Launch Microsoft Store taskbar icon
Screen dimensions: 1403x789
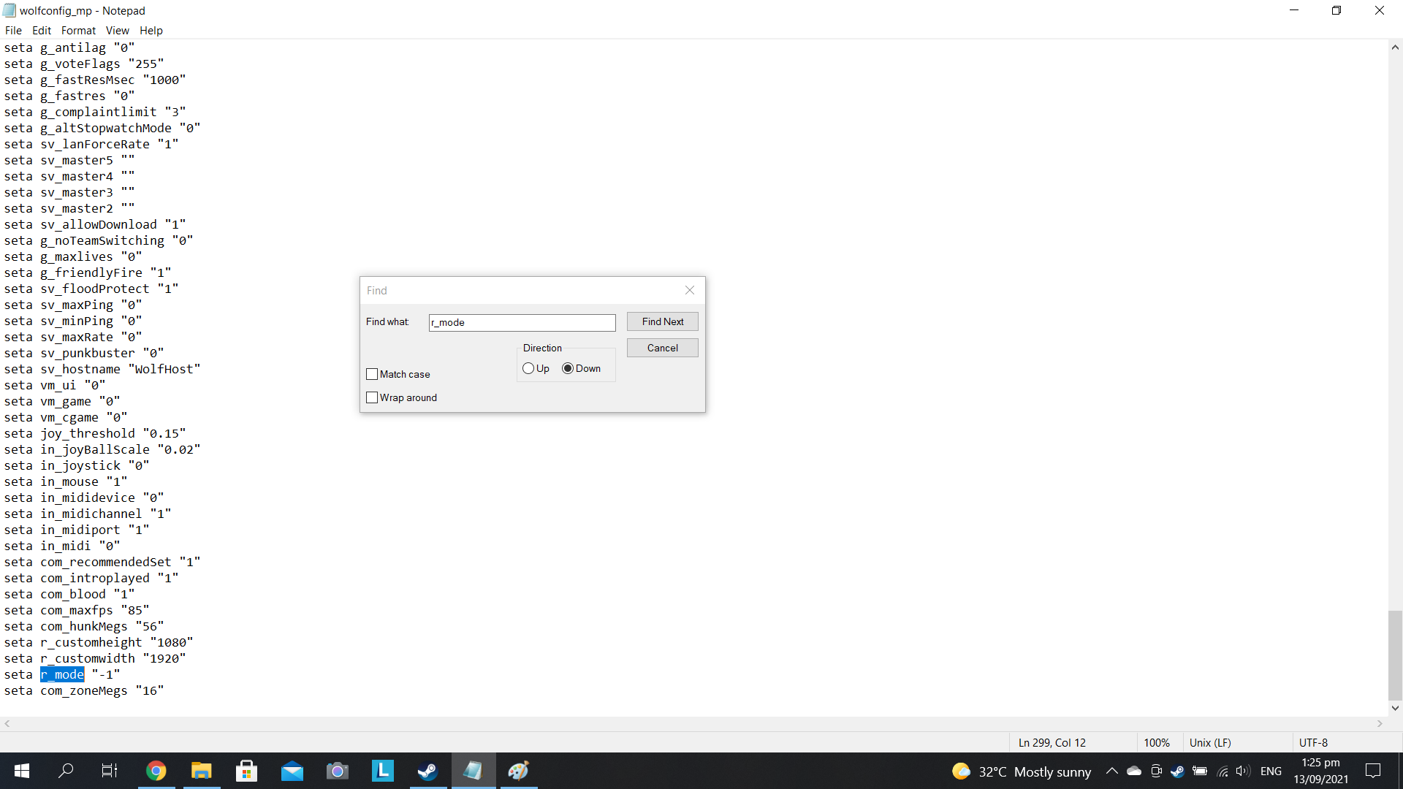246,771
